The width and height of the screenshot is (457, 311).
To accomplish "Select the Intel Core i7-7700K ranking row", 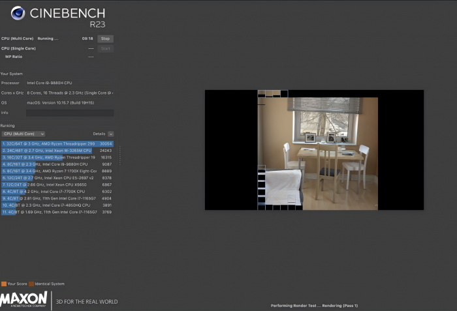I will click(x=57, y=192).
